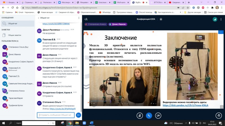Viewport: 225px width, 126px height.
Task: Click the chat message input field
Action: tap(56, 115)
